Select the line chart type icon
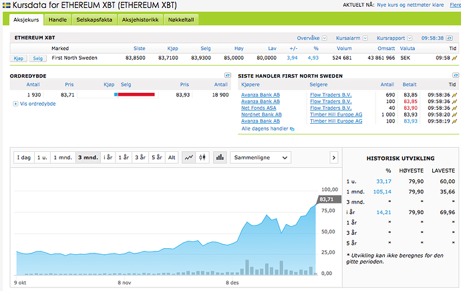Image resolution: width=461 pixels, height=291 pixels. (189, 157)
